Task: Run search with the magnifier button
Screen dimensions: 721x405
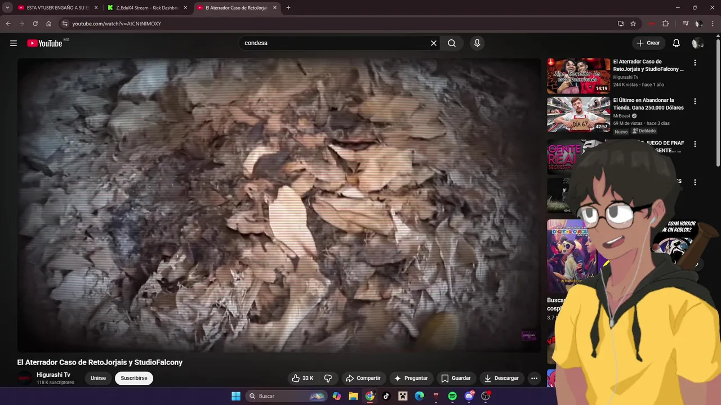Action: tap(452, 43)
